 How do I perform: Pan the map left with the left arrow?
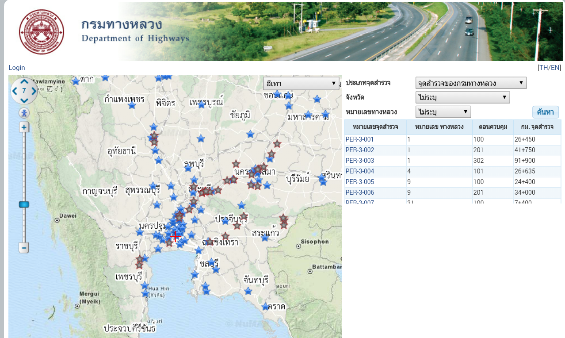coord(15,91)
